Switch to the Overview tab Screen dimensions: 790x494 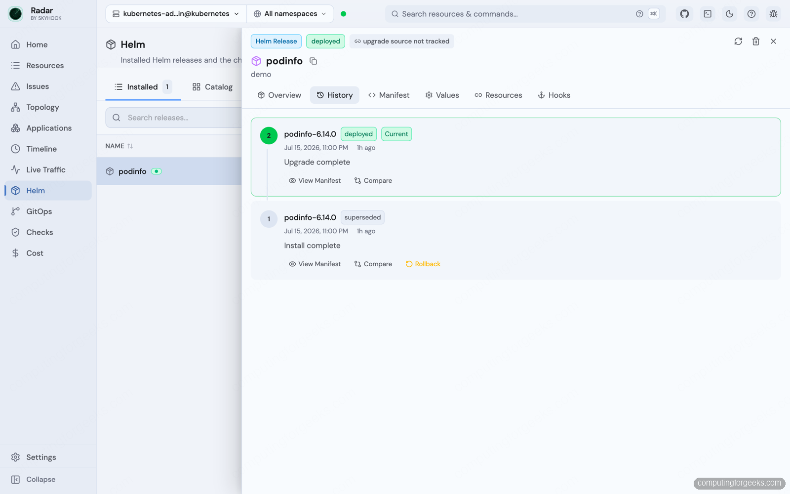pos(279,95)
